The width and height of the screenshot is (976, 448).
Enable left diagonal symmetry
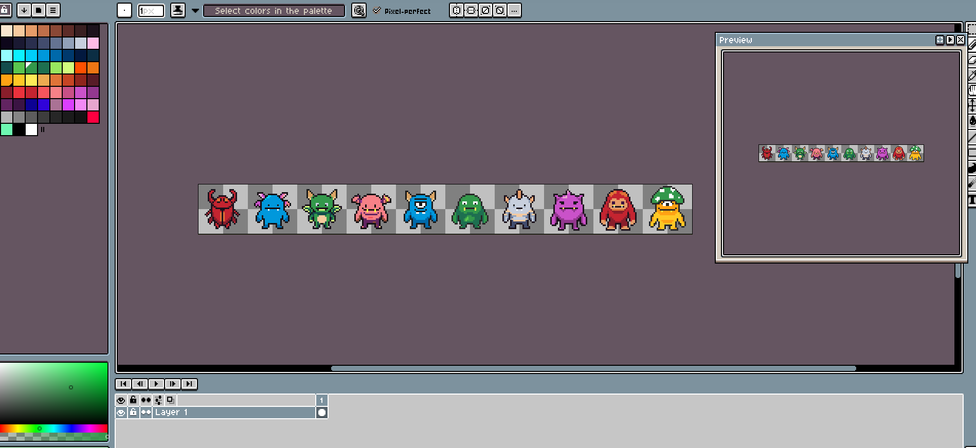tap(500, 10)
